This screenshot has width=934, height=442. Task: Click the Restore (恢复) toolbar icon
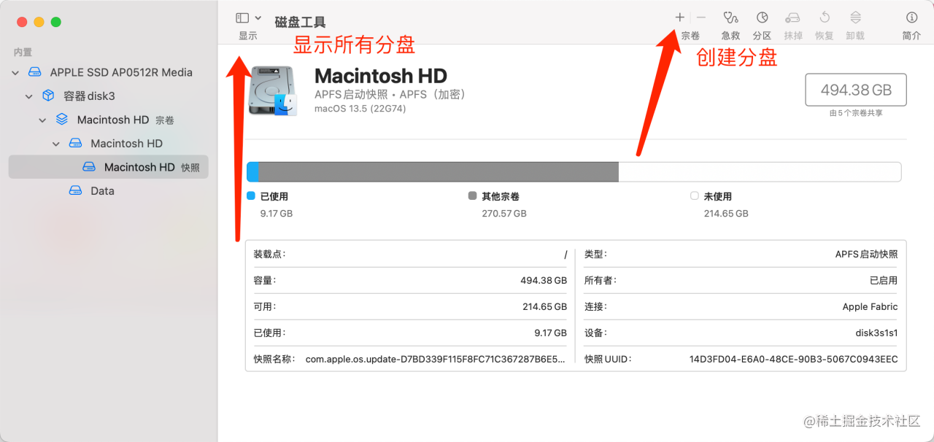825,18
